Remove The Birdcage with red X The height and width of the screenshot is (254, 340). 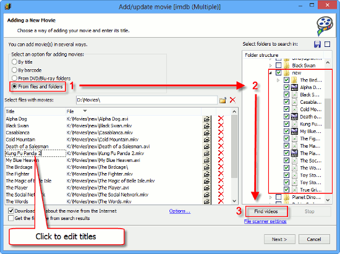pos(221,167)
